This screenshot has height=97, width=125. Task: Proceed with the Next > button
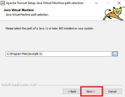pos(91,91)
